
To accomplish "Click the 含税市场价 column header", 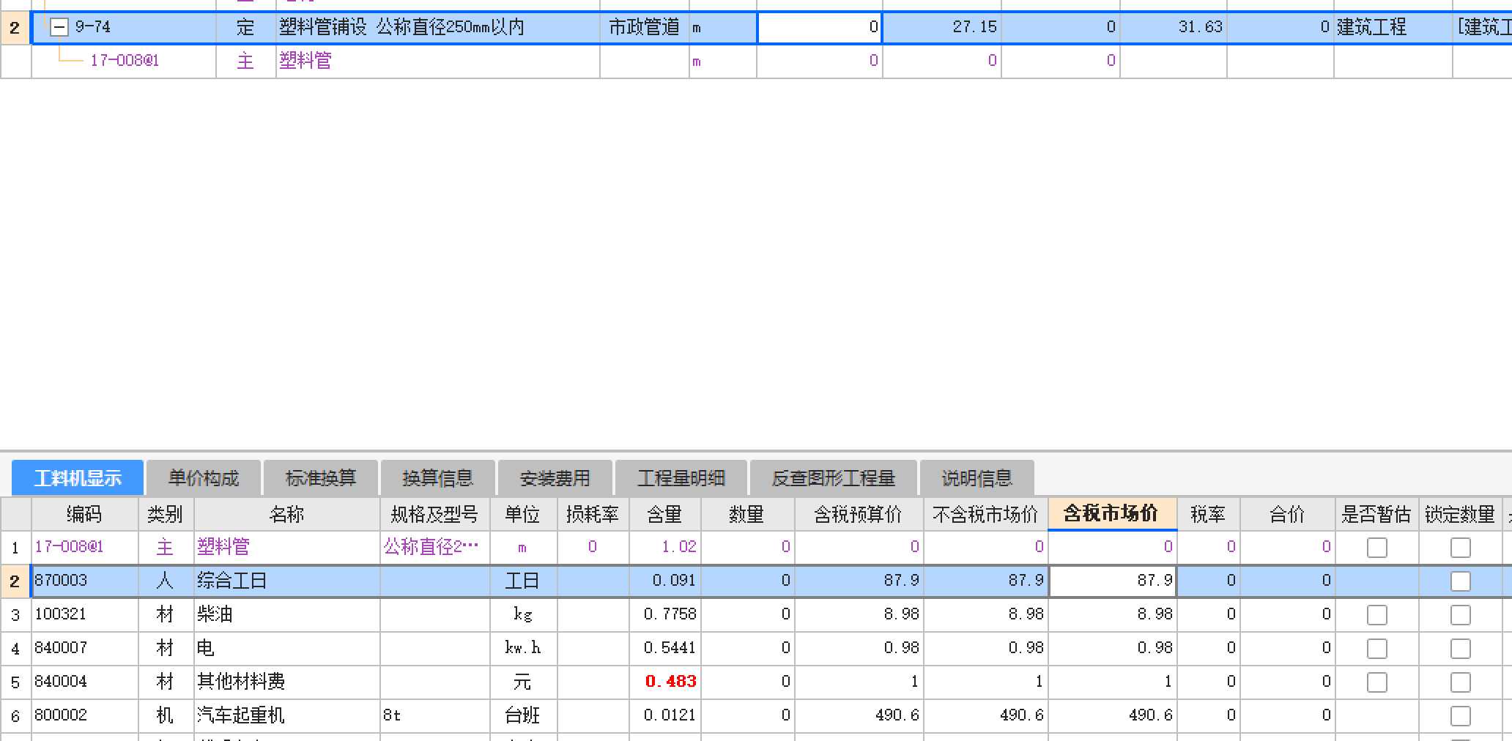I will click(1113, 514).
